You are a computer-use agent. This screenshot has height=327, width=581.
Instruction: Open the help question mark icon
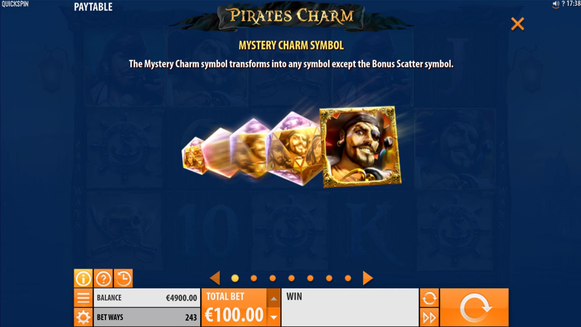[x=103, y=278]
